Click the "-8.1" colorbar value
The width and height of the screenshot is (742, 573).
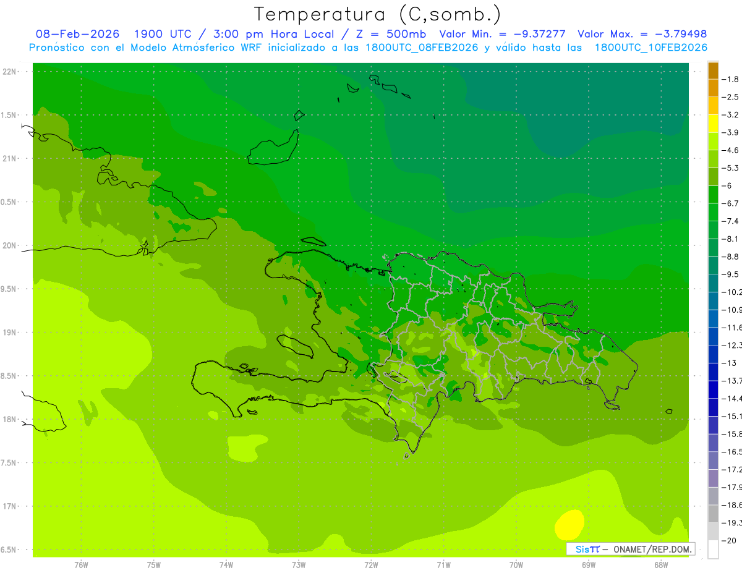[730, 239]
